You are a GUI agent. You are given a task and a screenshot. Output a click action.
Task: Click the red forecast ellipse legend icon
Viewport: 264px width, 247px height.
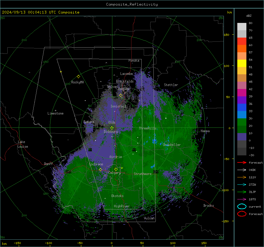coord(242,214)
